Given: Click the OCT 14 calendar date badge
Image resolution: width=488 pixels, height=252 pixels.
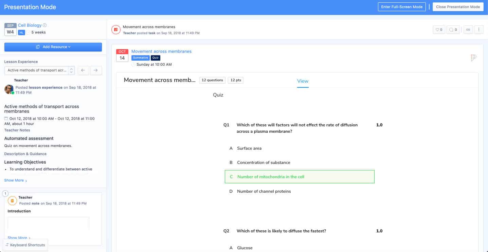Looking at the screenshot, I should coord(122,56).
